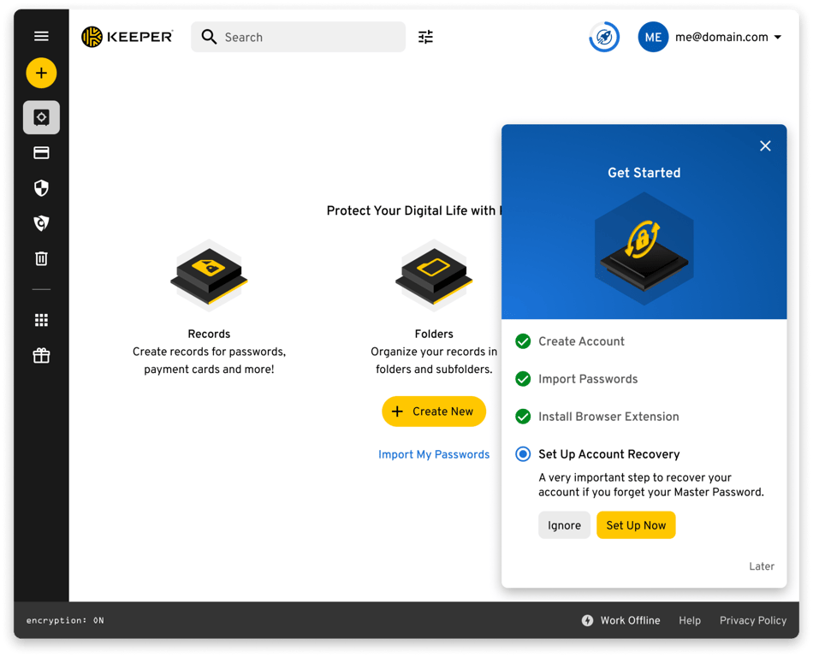Toggle Work Offline in status bar
The width and height of the screenshot is (813, 657).
(620, 620)
